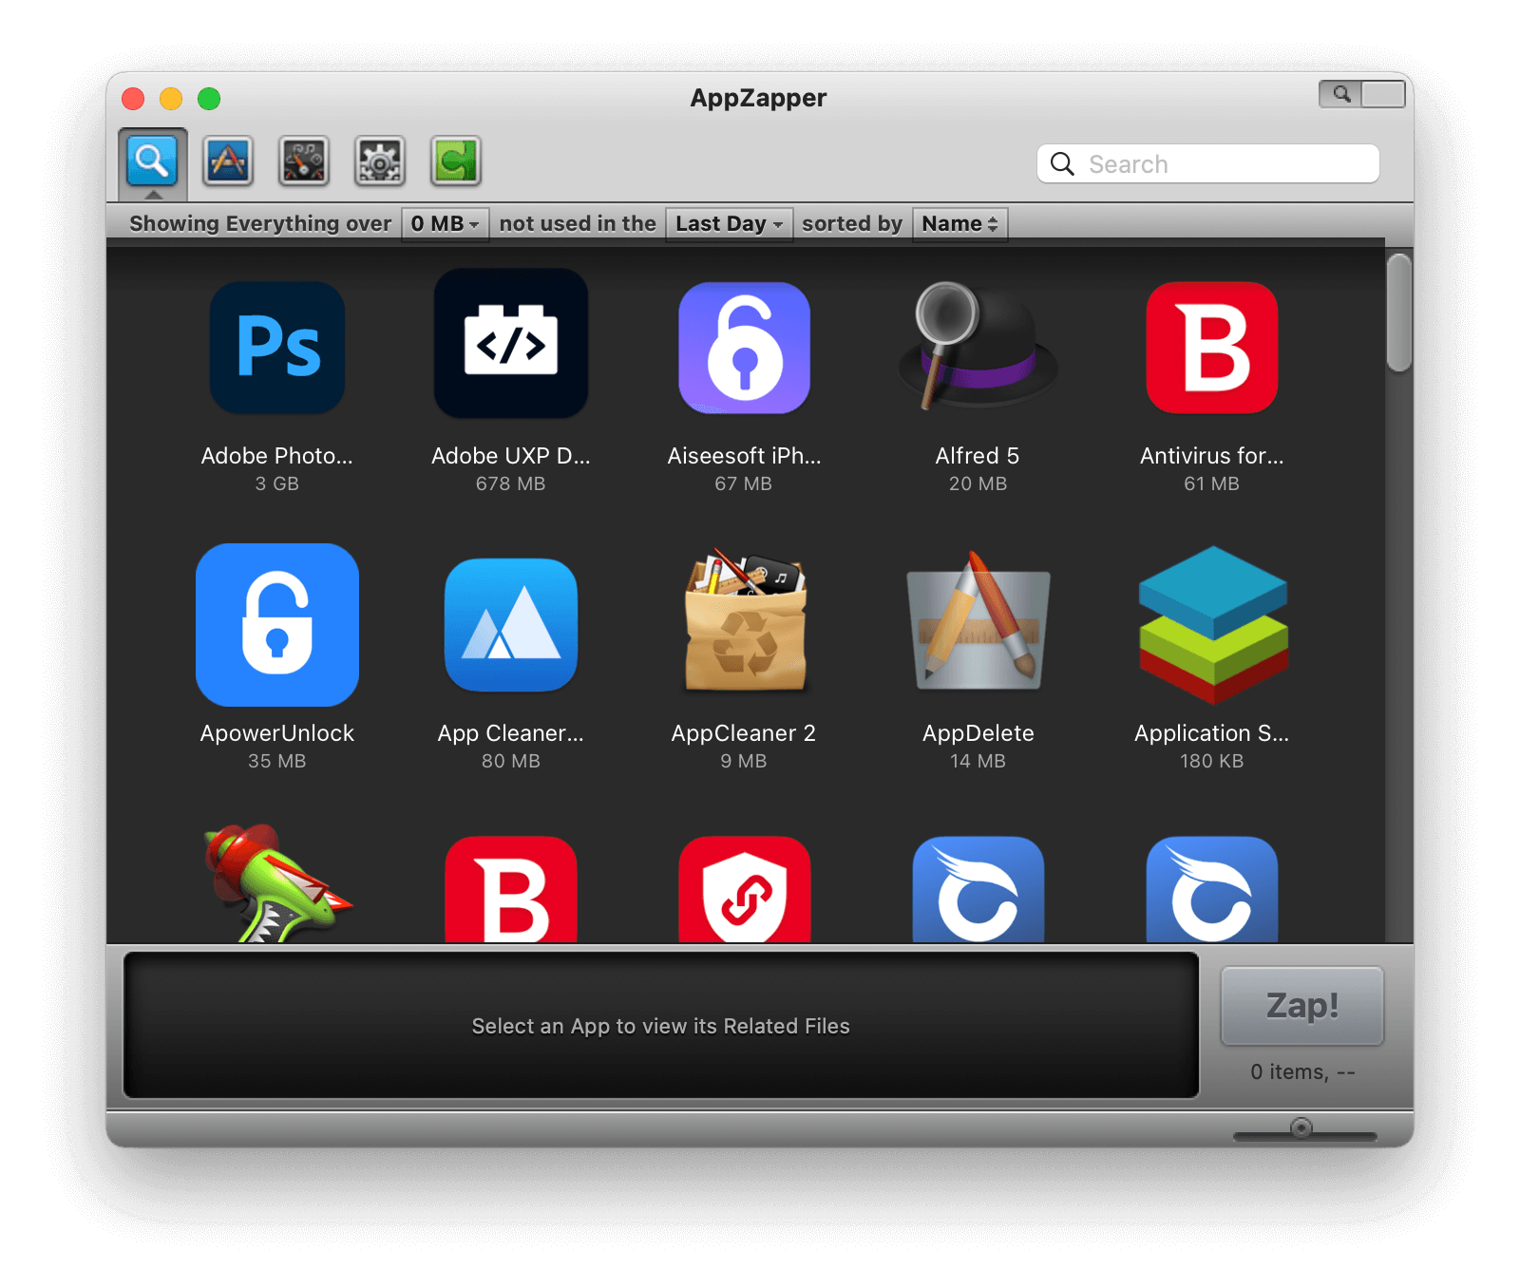Select the red shield link icon
Viewport: 1520px width, 1288px height.
coord(745,889)
